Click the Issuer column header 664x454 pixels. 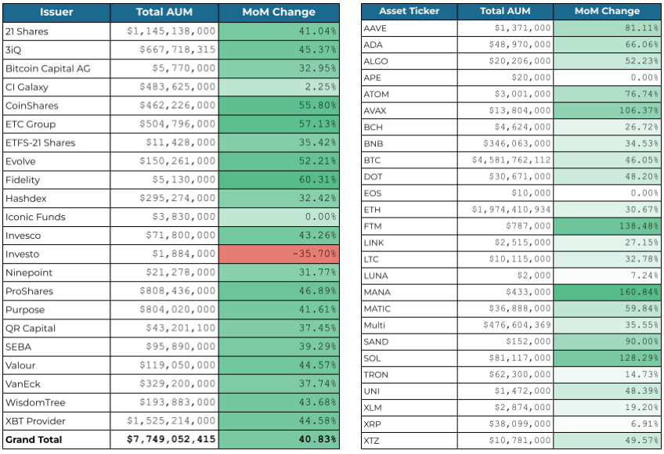point(56,13)
